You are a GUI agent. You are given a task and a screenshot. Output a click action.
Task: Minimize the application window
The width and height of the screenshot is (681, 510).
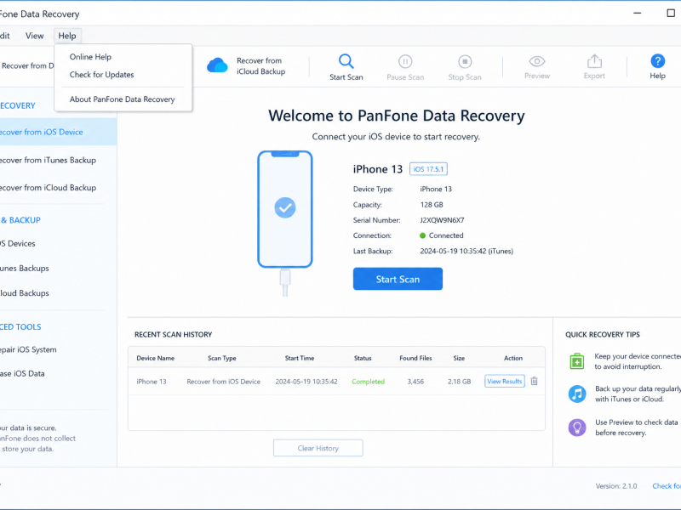[x=637, y=13]
